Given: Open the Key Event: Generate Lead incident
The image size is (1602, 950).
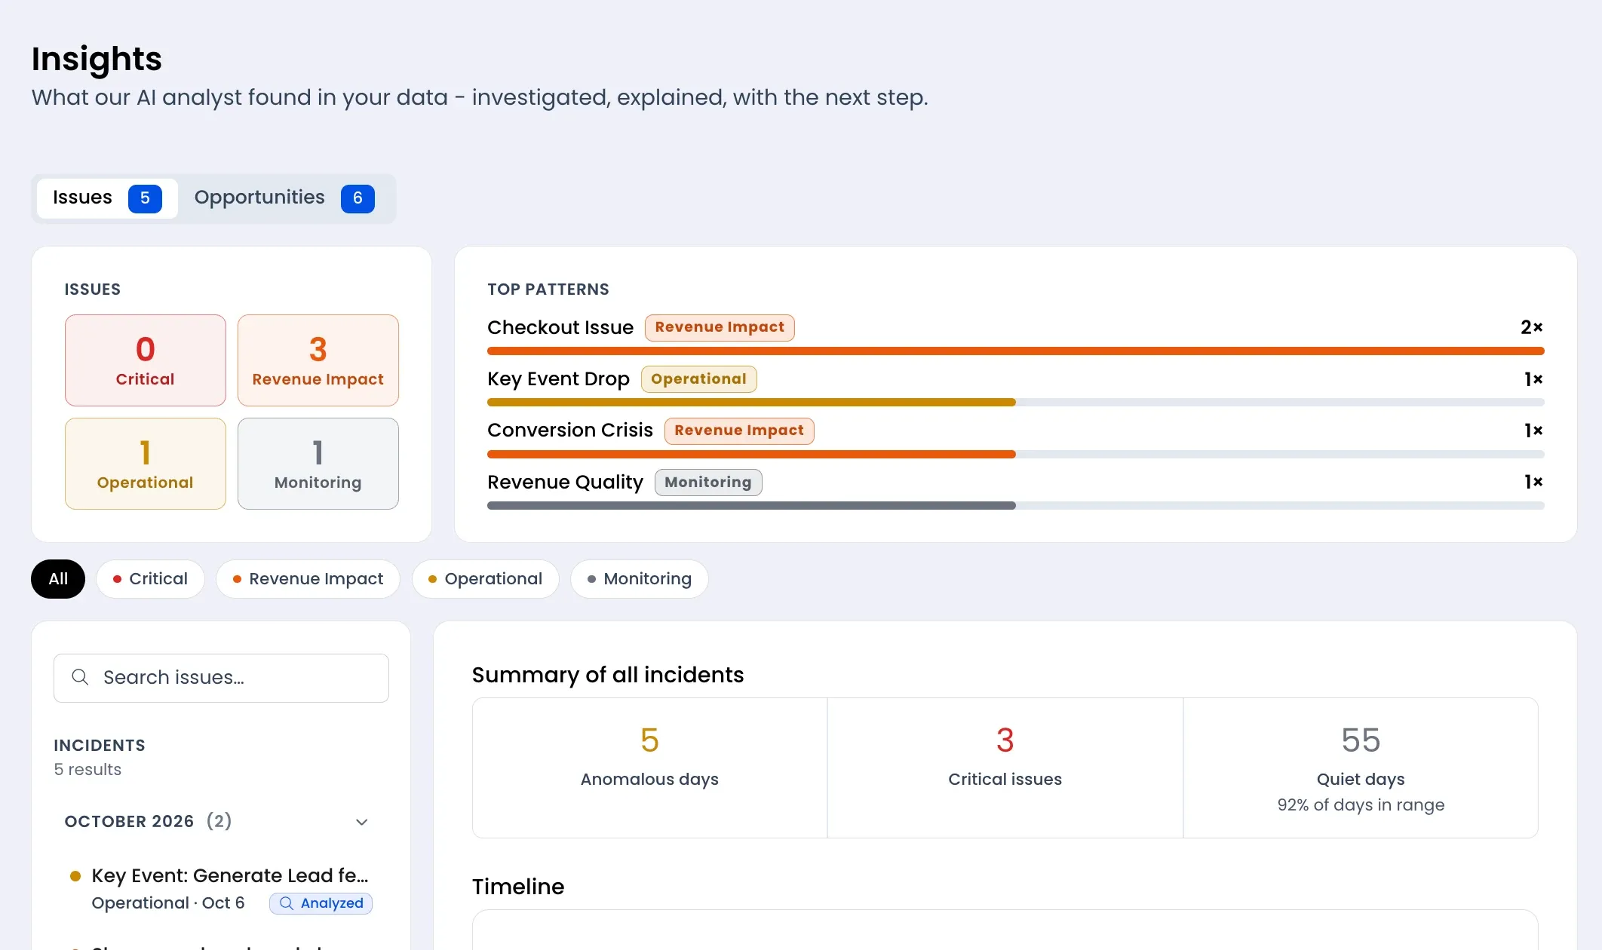Looking at the screenshot, I should pos(221,888).
